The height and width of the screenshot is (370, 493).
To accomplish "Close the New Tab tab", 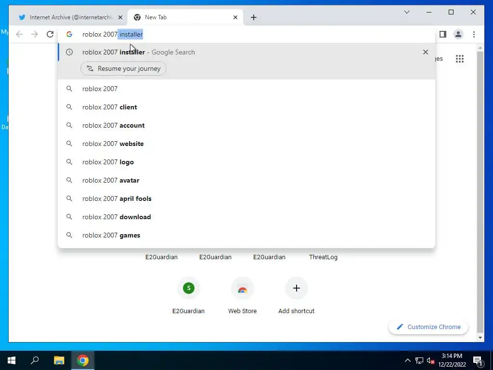I will click(x=235, y=17).
